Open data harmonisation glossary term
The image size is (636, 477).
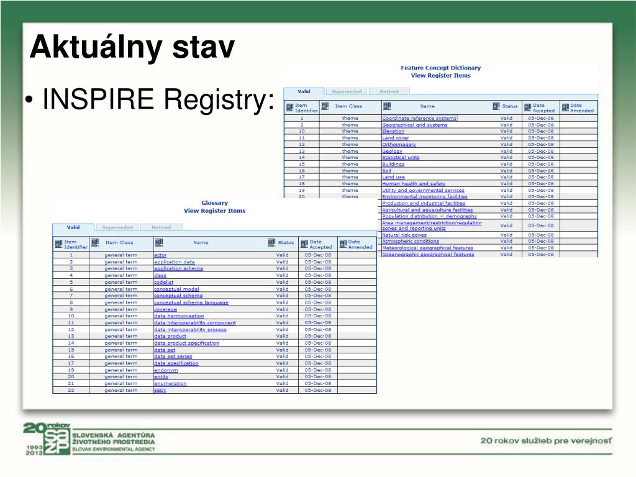[x=179, y=316]
